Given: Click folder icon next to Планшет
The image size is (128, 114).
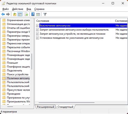Looking at the screenshot, I should coord(4,63).
